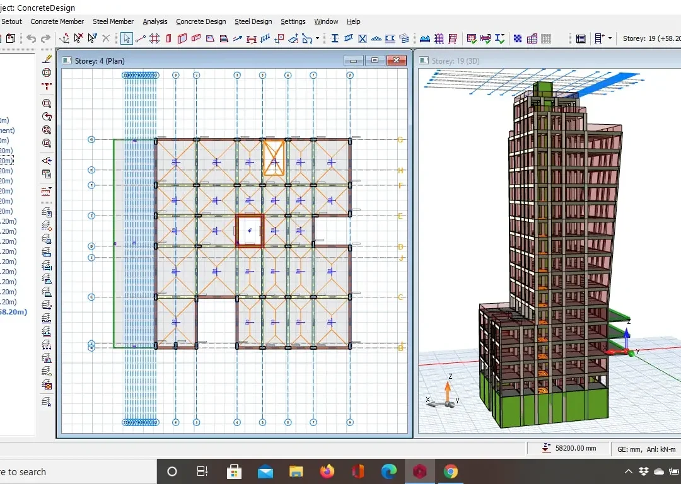Click the zoom previous icon

(x=47, y=117)
